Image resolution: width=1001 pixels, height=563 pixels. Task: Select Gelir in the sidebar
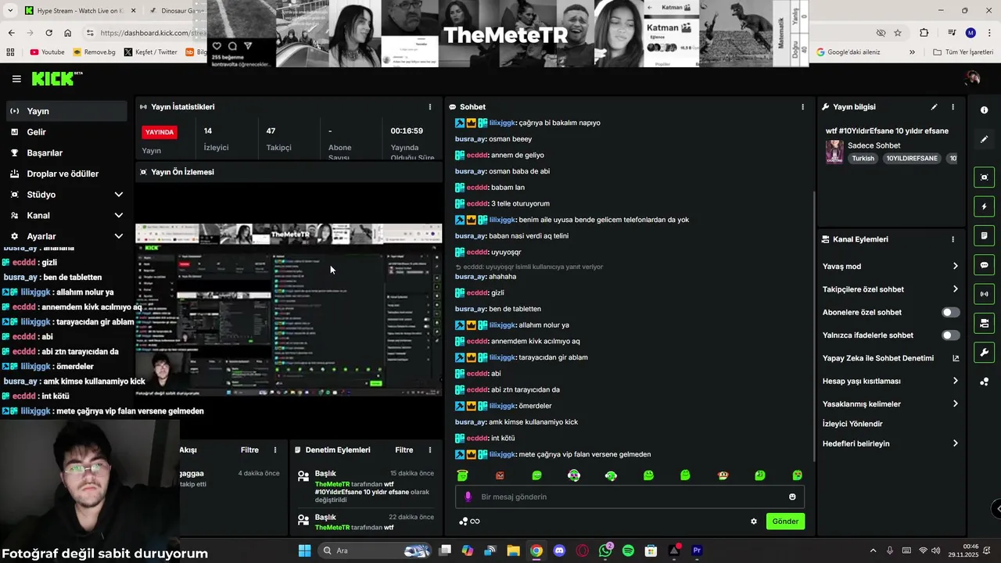[x=66, y=132]
